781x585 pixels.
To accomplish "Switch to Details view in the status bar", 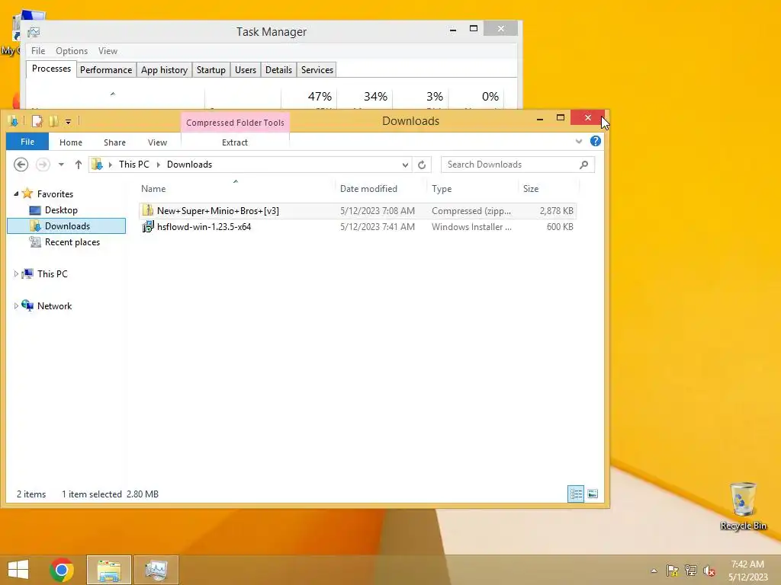I will (576, 494).
